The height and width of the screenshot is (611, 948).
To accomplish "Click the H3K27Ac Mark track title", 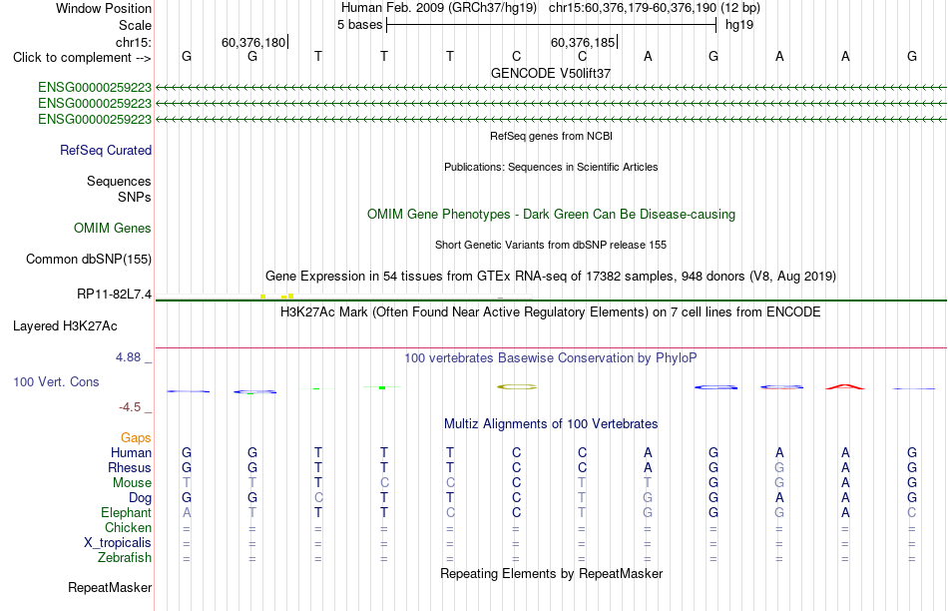I will [x=551, y=312].
